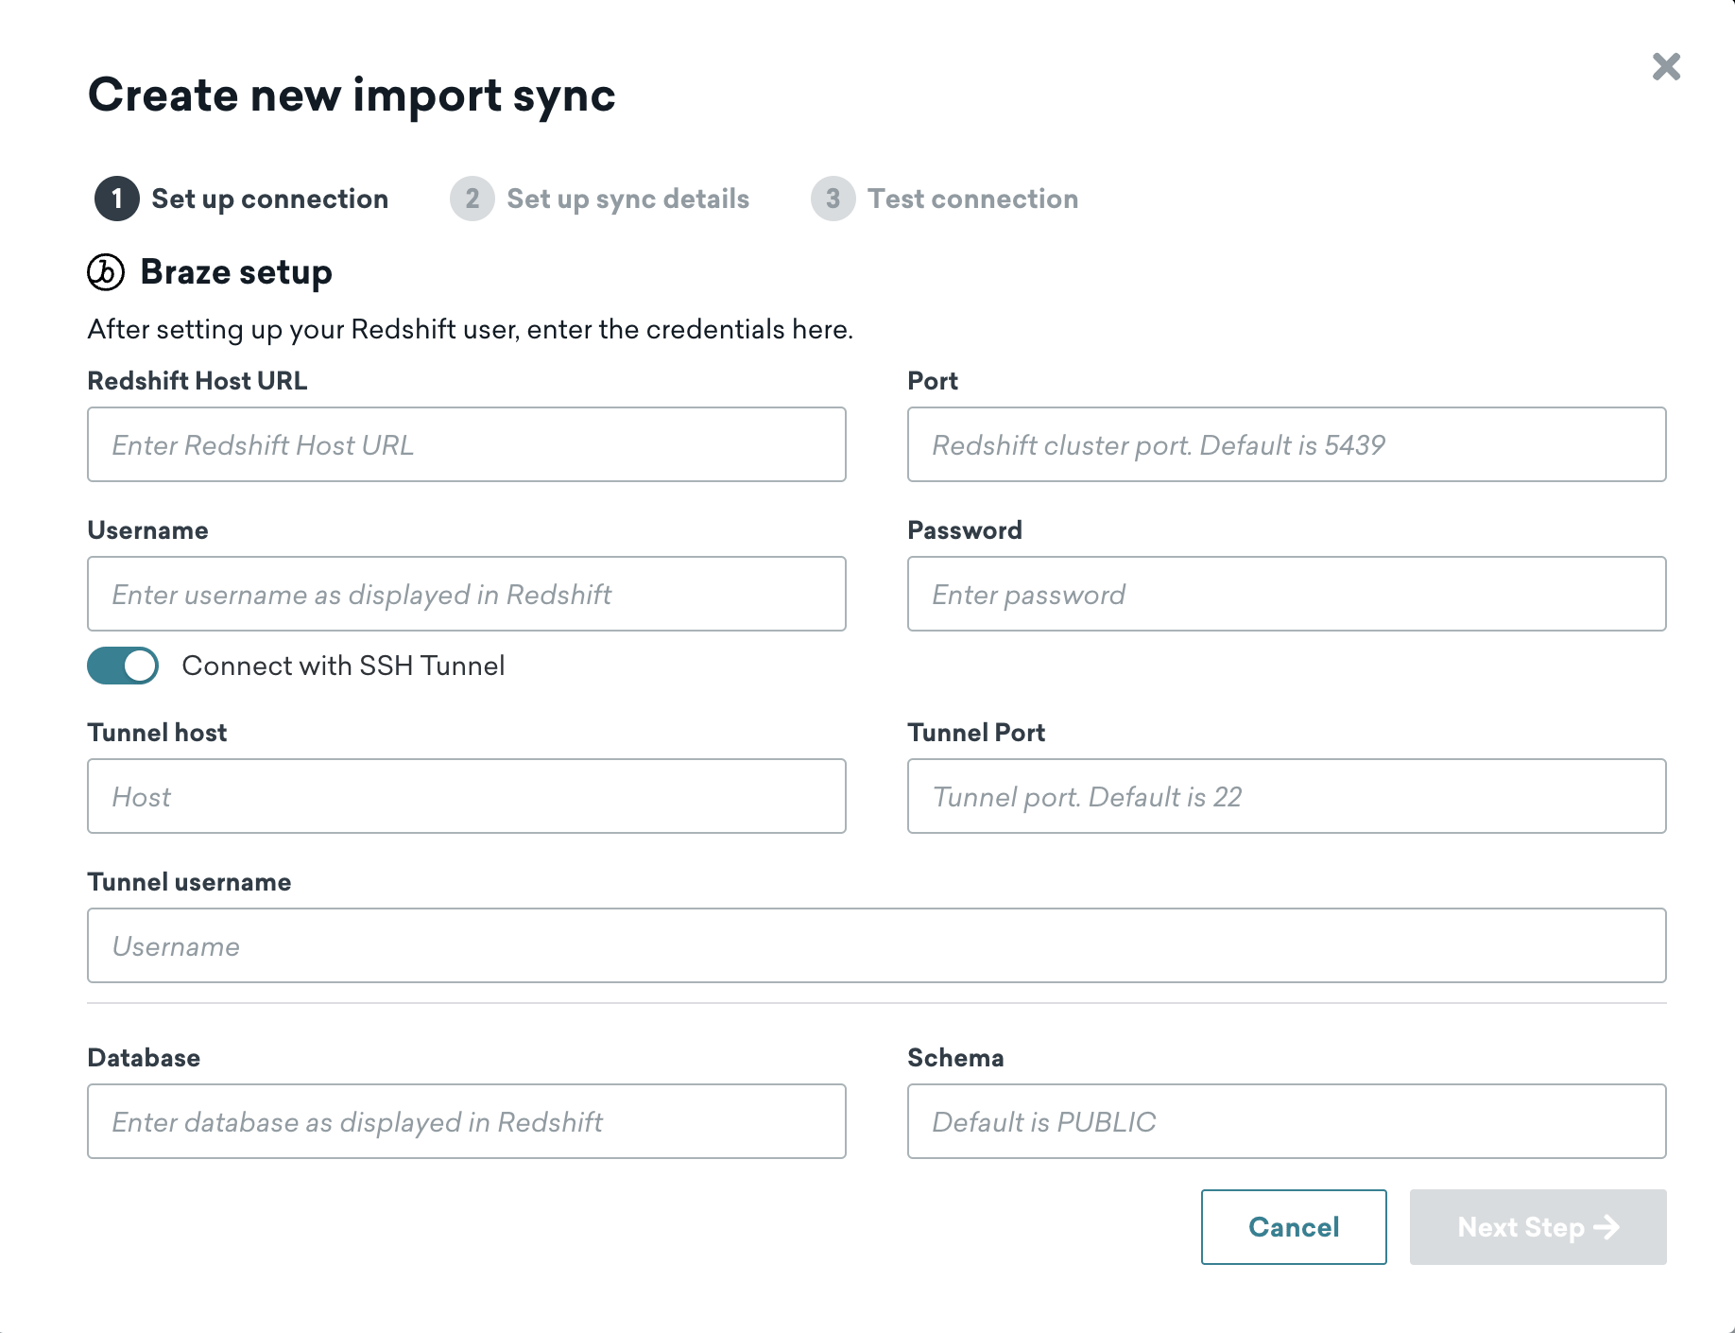Click the step 3 number circle
The width and height of the screenshot is (1735, 1333).
click(x=833, y=199)
